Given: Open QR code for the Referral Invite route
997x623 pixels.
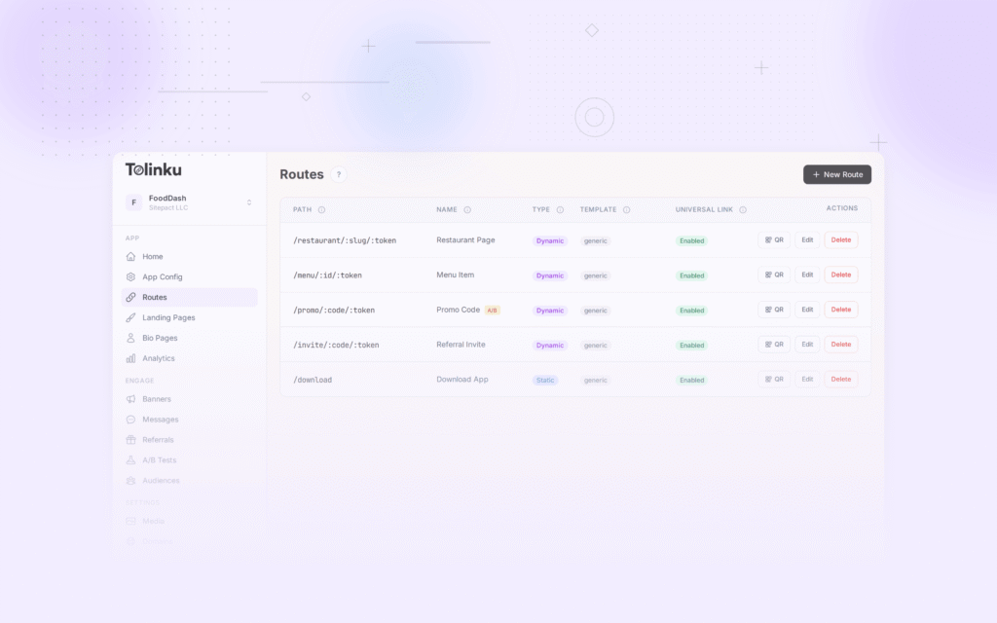Looking at the screenshot, I should [773, 344].
